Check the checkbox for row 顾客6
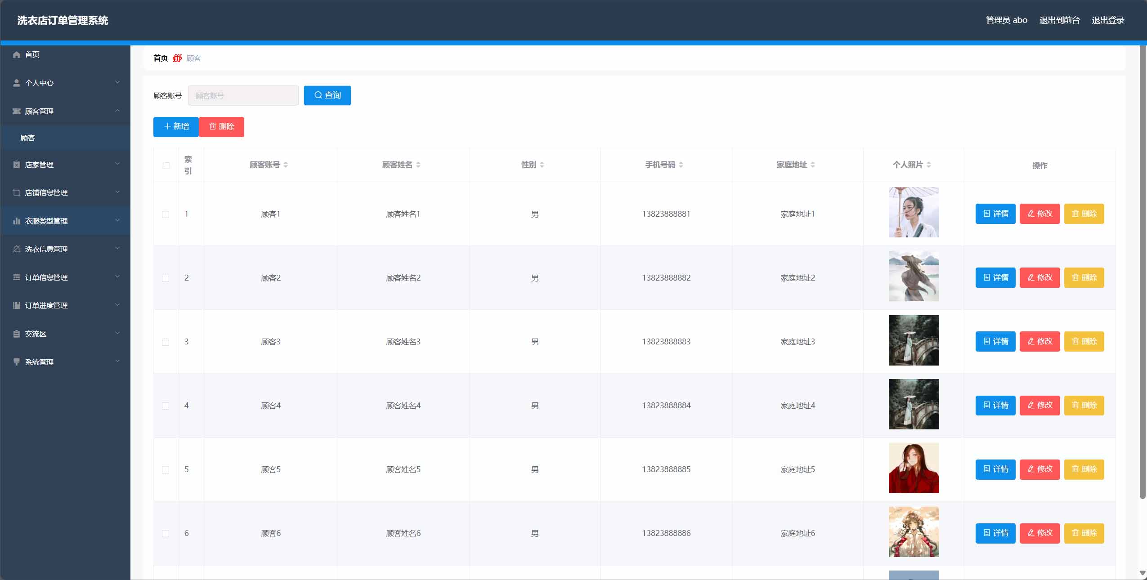The height and width of the screenshot is (580, 1147). point(166,534)
